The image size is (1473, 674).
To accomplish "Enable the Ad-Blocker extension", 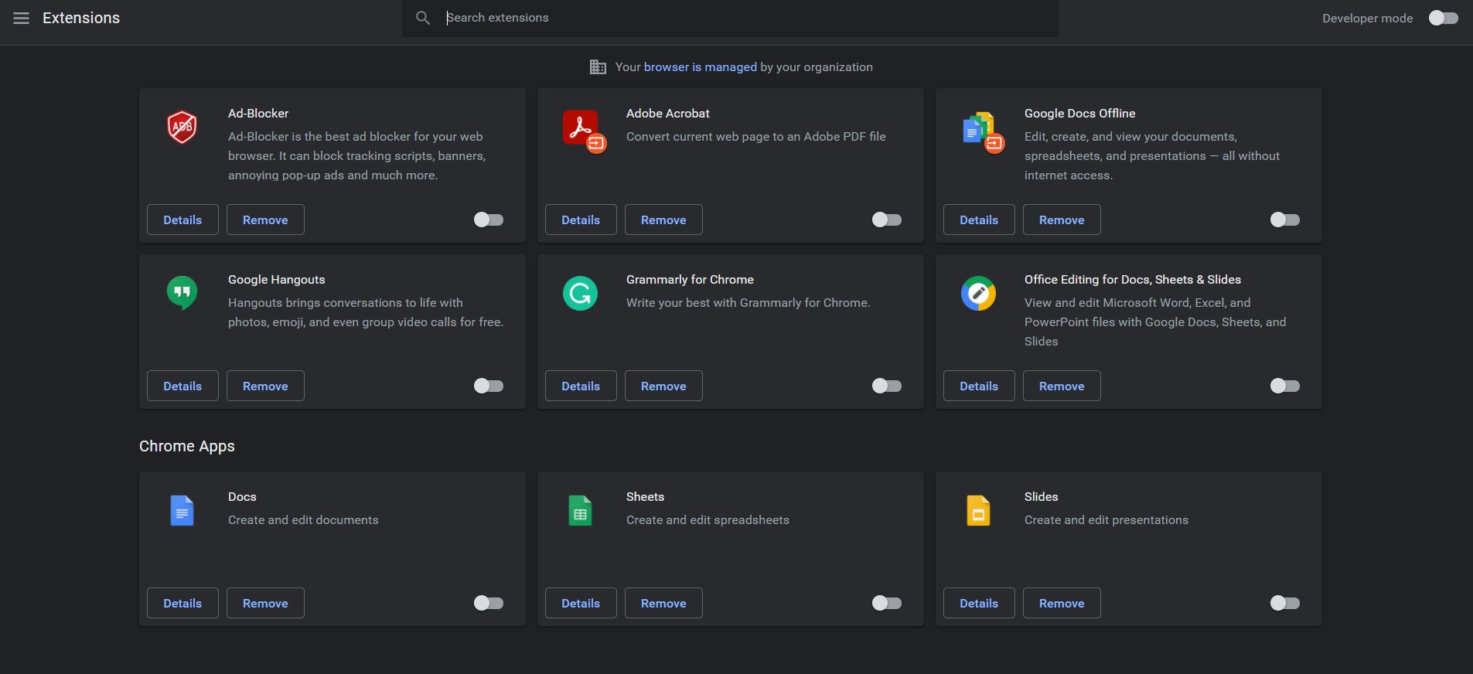I will click(x=489, y=220).
